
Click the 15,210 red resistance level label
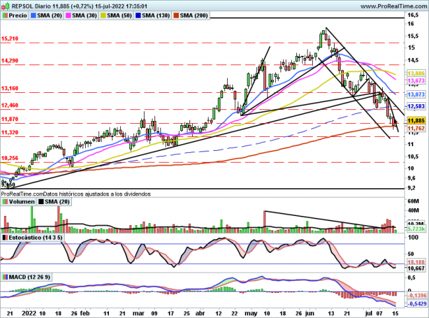(10, 39)
